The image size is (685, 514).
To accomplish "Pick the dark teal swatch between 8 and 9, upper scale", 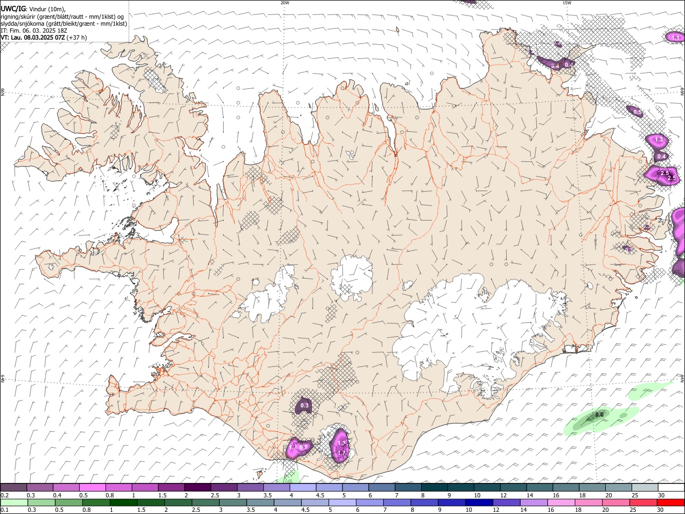I will click(x=434, y=488).
